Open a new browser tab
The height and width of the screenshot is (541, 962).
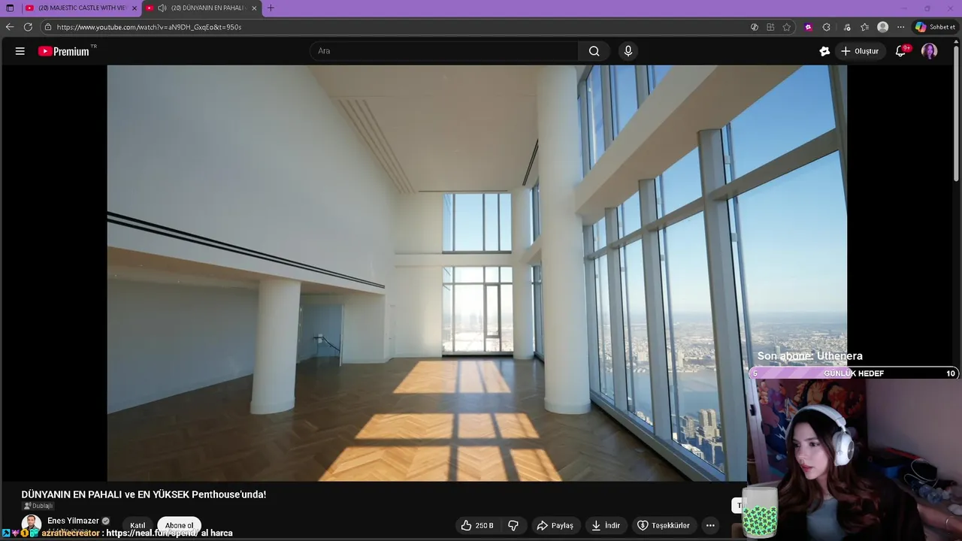click(271, 8)
